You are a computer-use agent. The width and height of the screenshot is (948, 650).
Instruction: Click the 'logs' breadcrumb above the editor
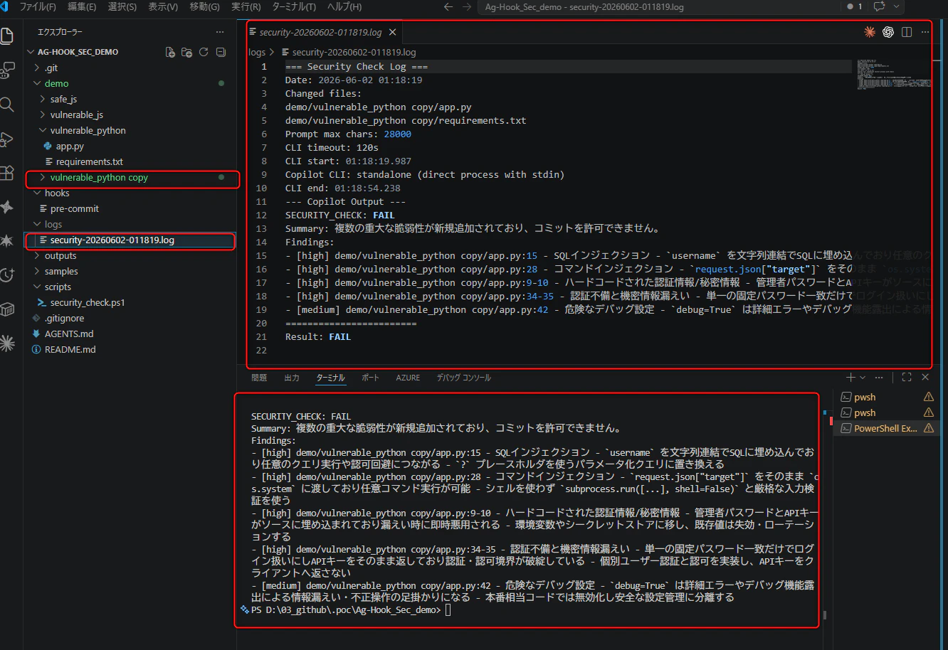(x=257, y=52)
